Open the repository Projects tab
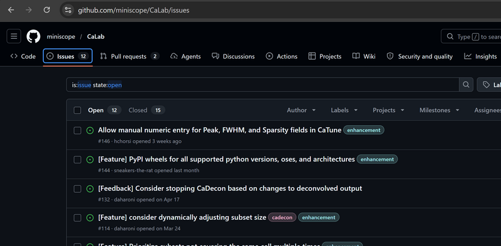 [325, 56]
